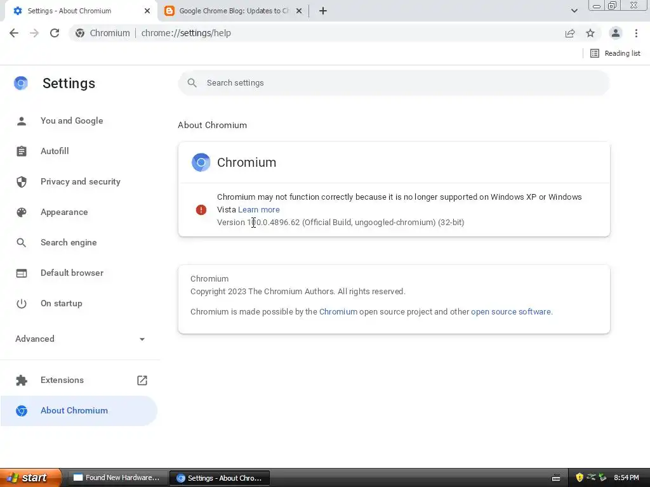Screen dimensions: 650x487
Task: Click the Extensions puzzle piece icon
Action: click(x=22, y=380)
